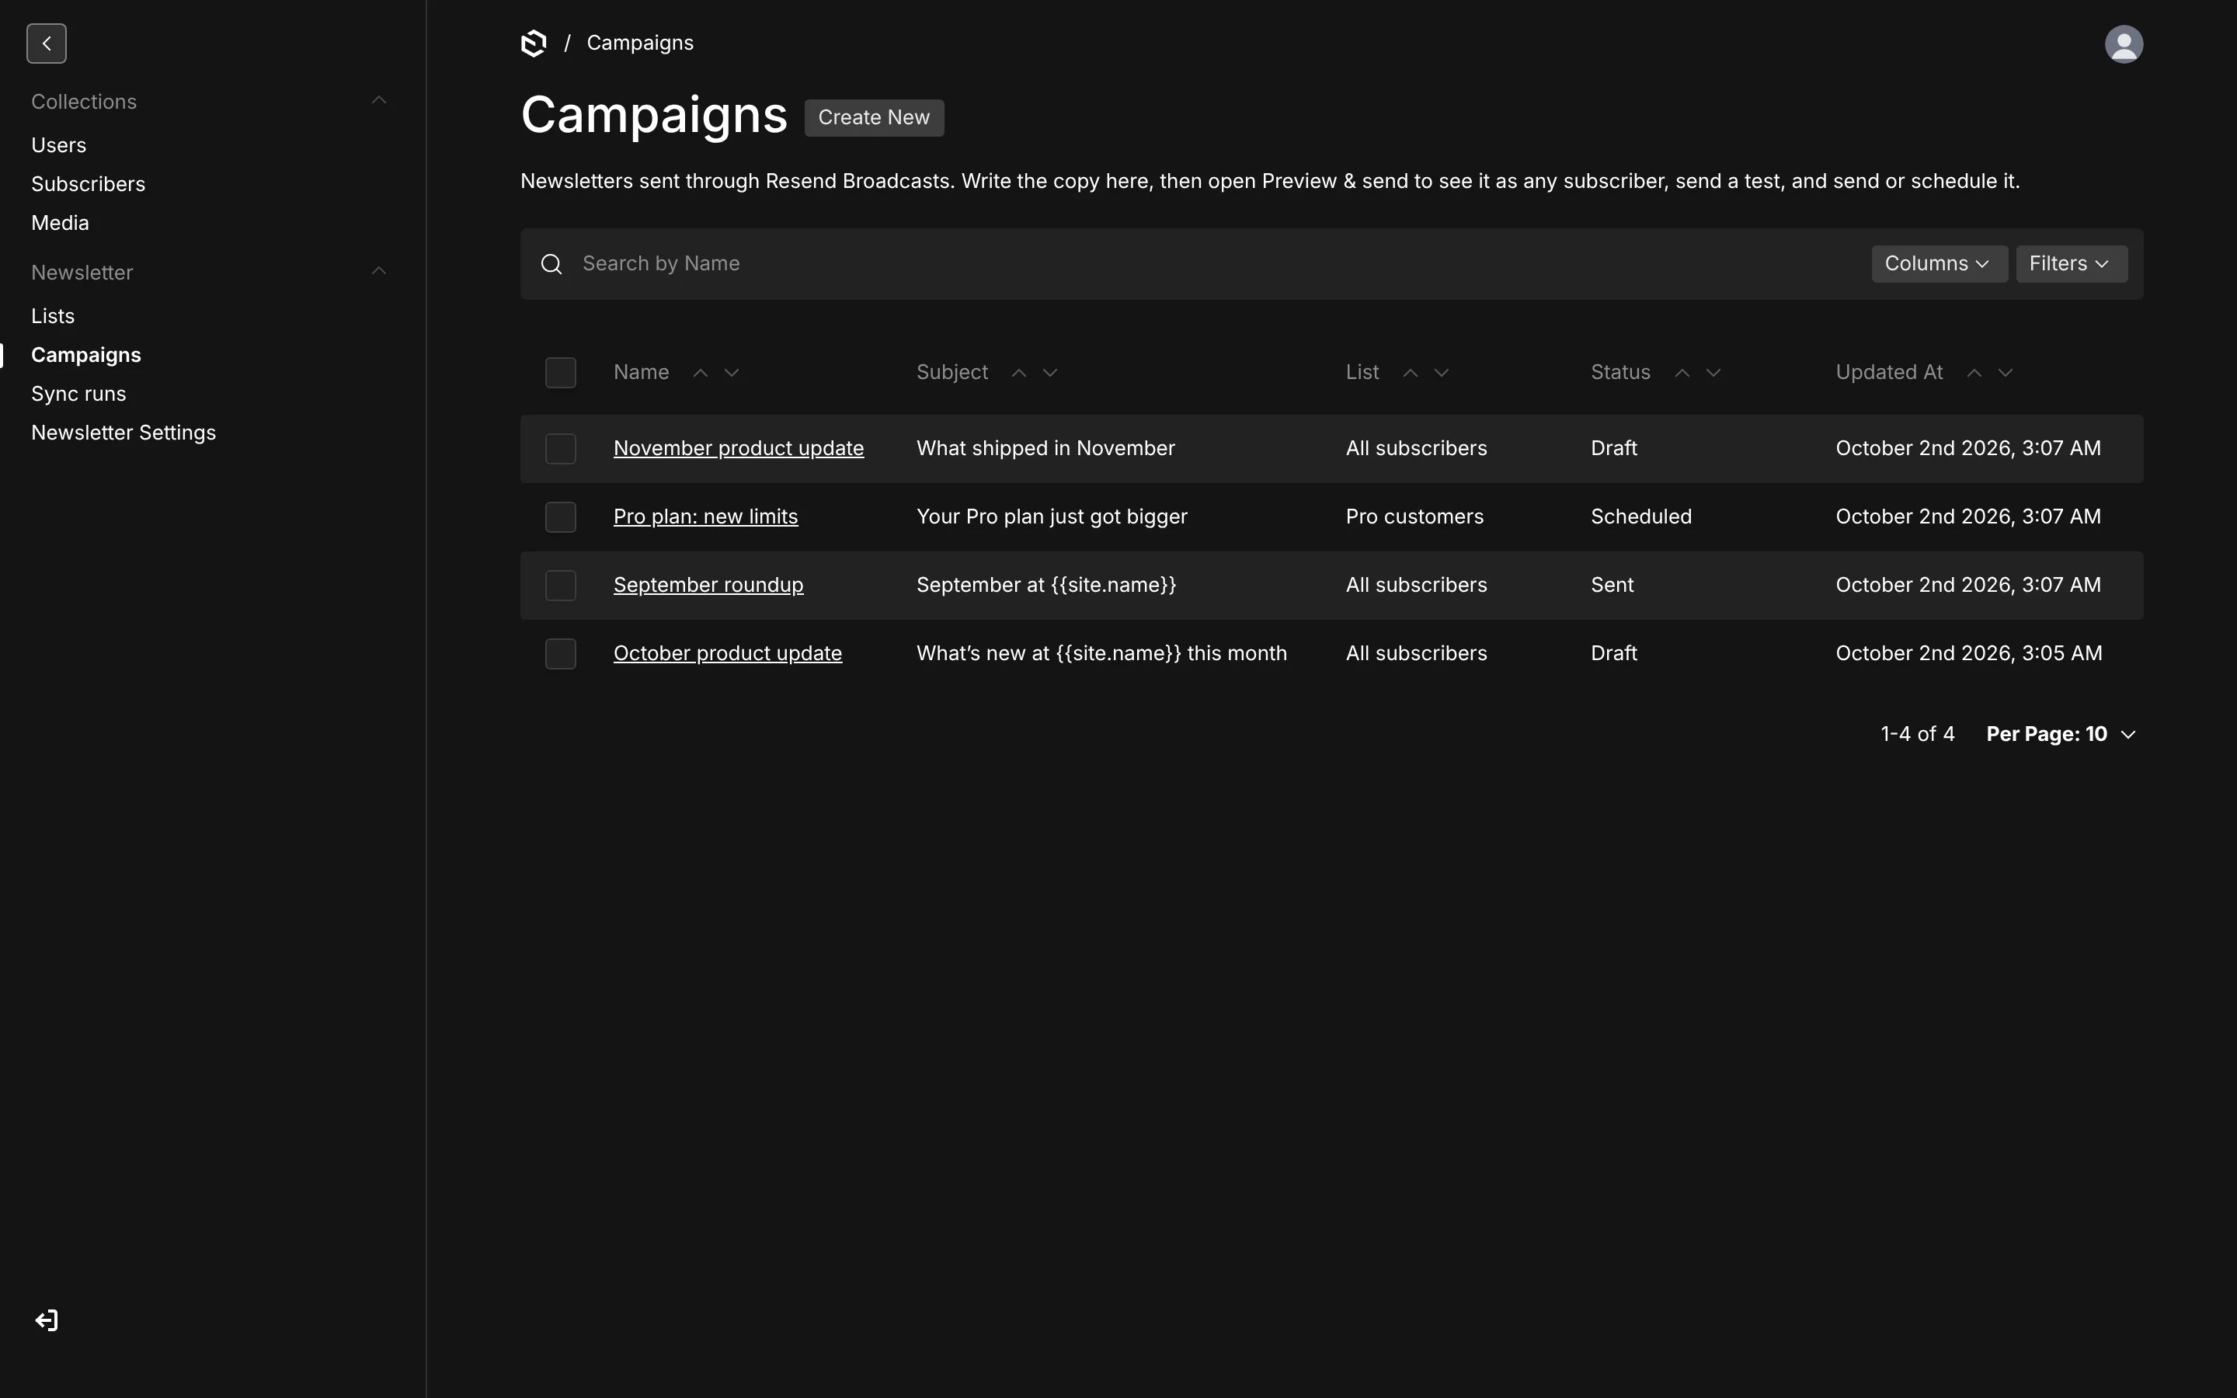Image resolution: width=2237 pixels, height=1398 pixels.
Task: Click the log out icon
Action: tap(47, 1320)
